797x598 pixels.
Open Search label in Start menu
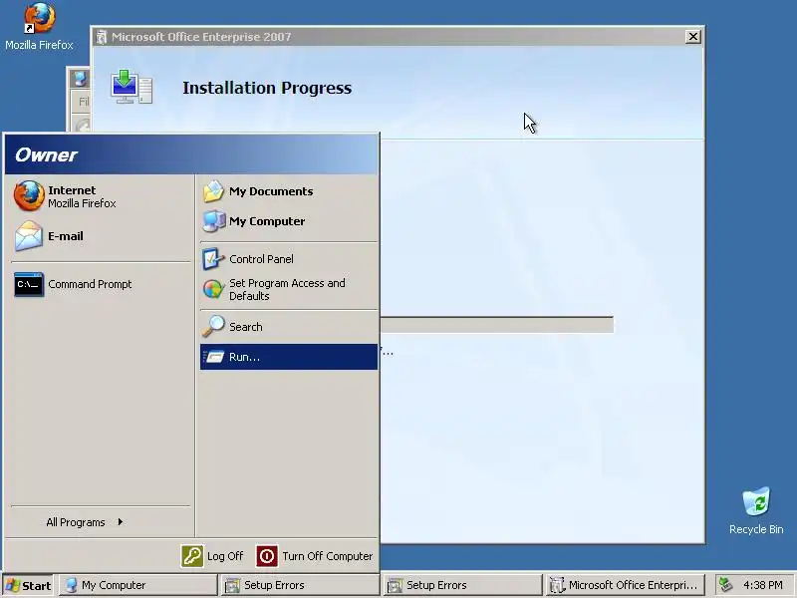pos(245,327)
